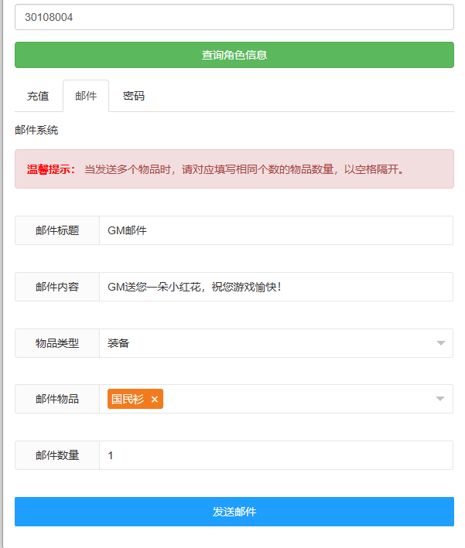Click the 物品类型 label
The image size is (465, 548).
pyautogui.click(x=57, y=343)
